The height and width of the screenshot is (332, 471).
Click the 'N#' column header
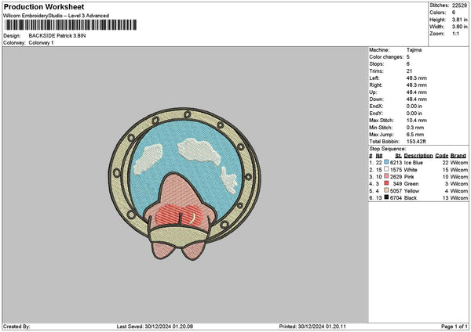pyautogui.click(x=379, y=156)
